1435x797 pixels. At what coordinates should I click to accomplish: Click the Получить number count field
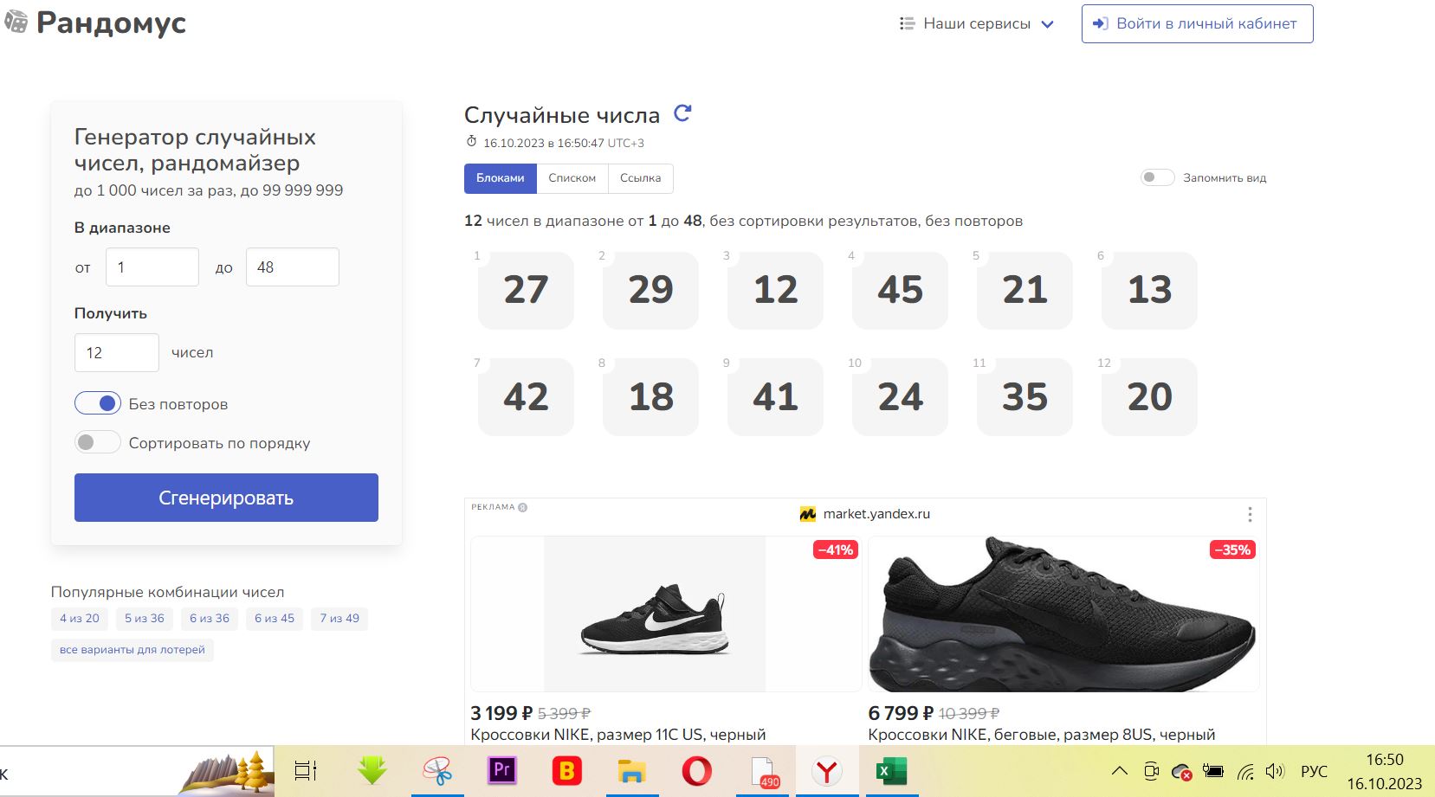pyautogui.click(x=117, y=353)
